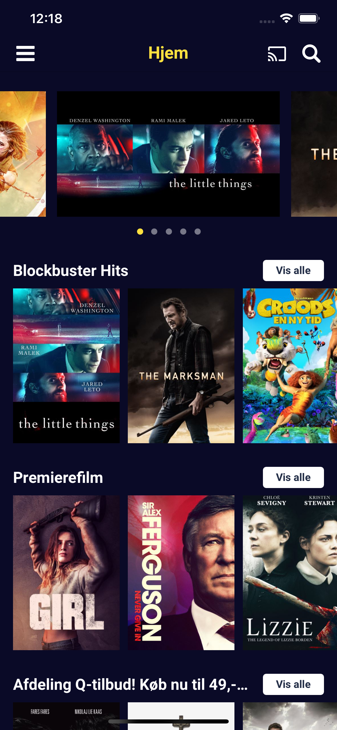Tap the Hjem page title
The height and width of the screenshot is (730, 337).
point(168,53)
